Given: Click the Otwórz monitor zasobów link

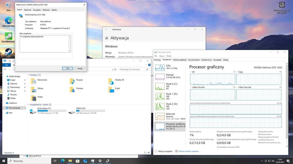Looking at the screenshot, I should pyautogui.click(x=188, y=151).
